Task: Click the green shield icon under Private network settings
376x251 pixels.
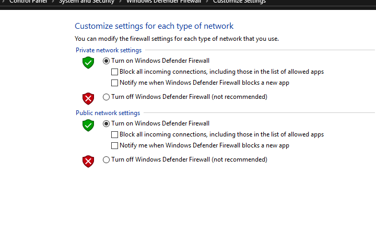Action: pos(88,63)
